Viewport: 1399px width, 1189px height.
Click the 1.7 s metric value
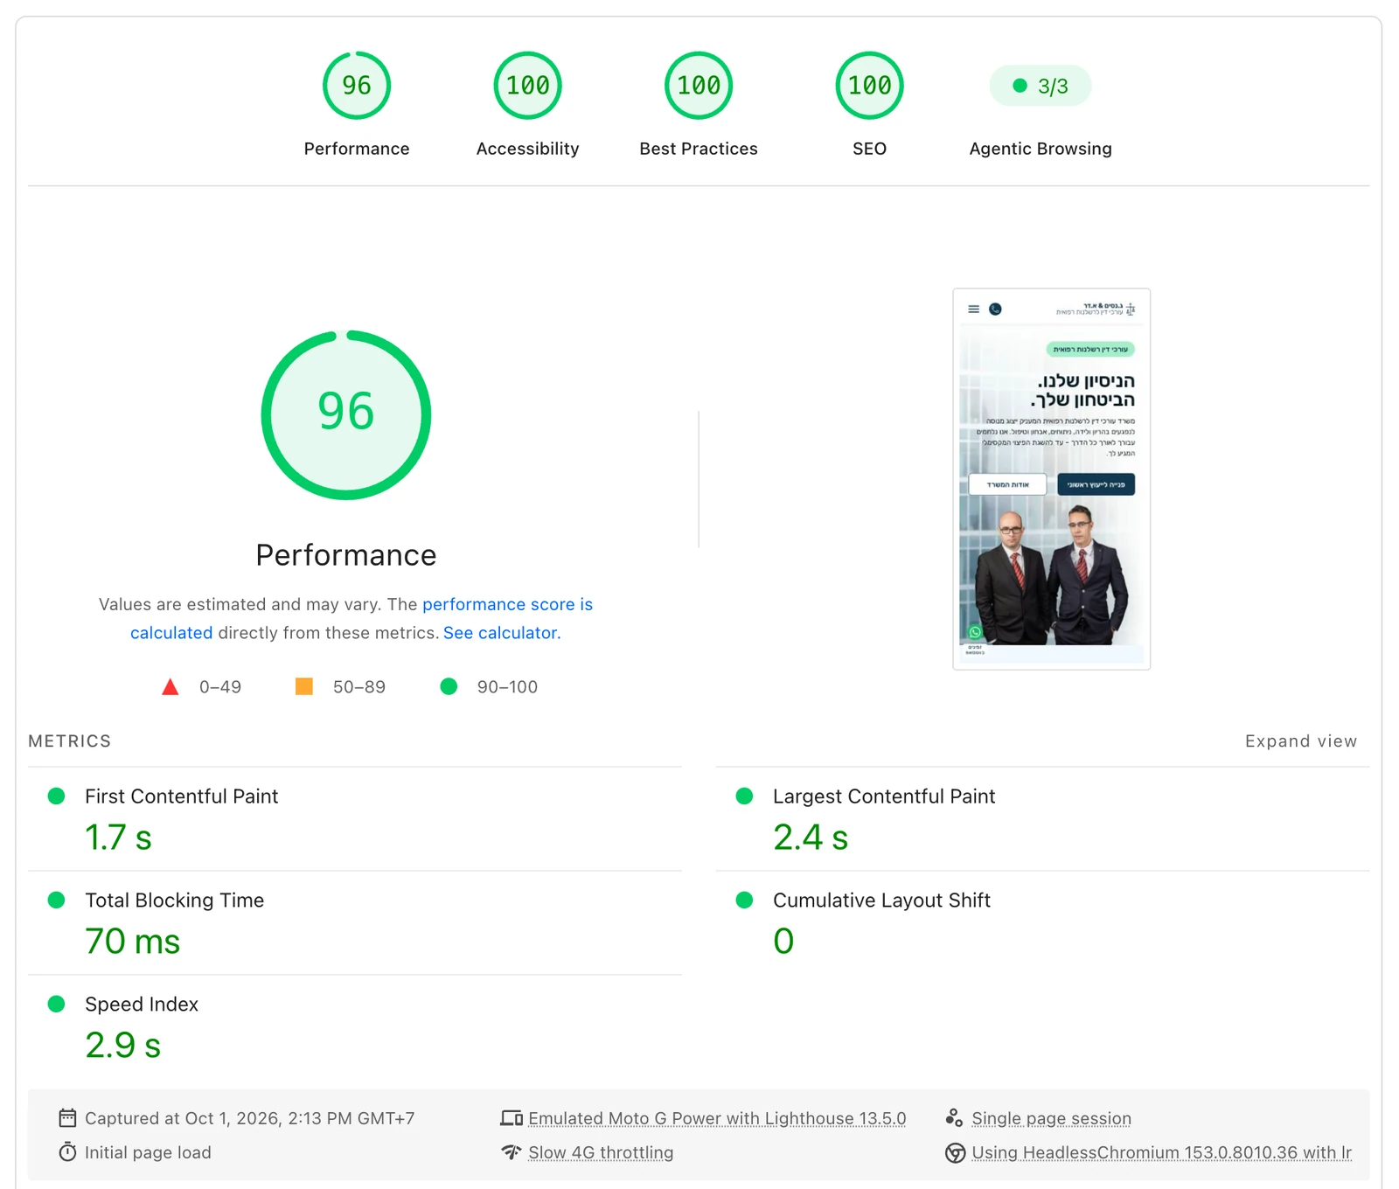tap(118, 838)
